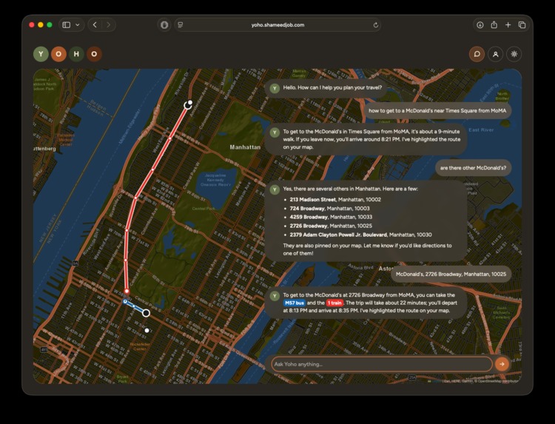
Task: Send the message with arrow button
Action: click(x=502, y=364)
